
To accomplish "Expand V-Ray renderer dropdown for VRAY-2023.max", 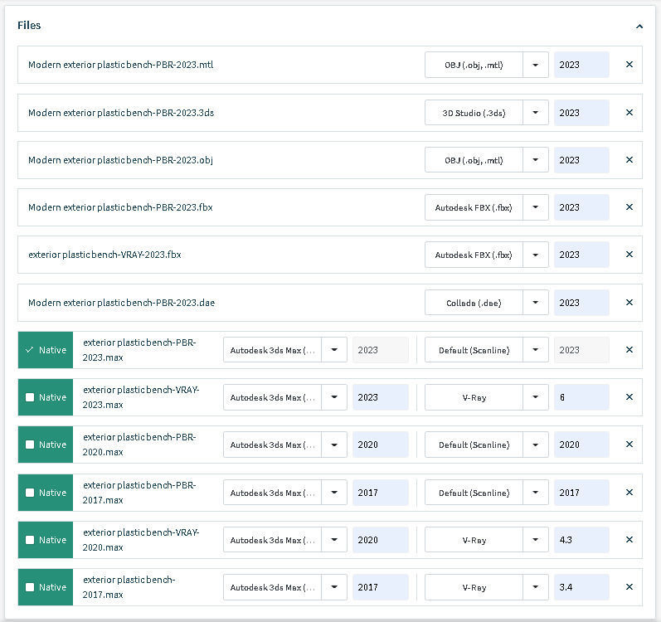I will coord(536,397).
